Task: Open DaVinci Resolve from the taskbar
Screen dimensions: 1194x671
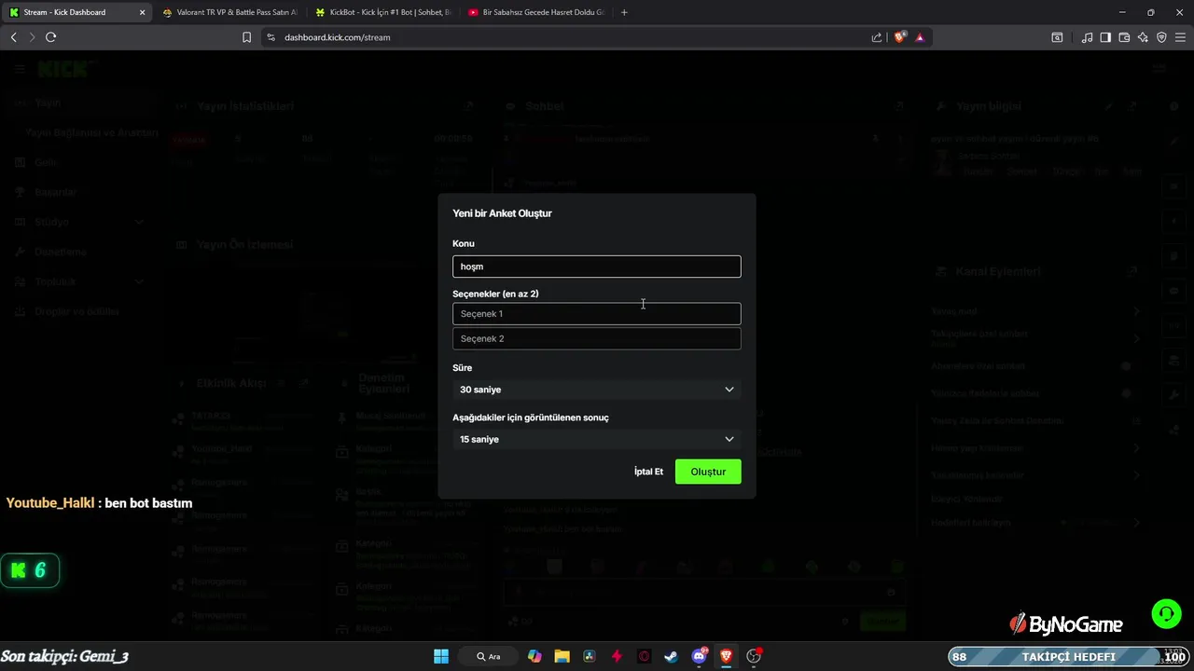Action: pos(590,656)
